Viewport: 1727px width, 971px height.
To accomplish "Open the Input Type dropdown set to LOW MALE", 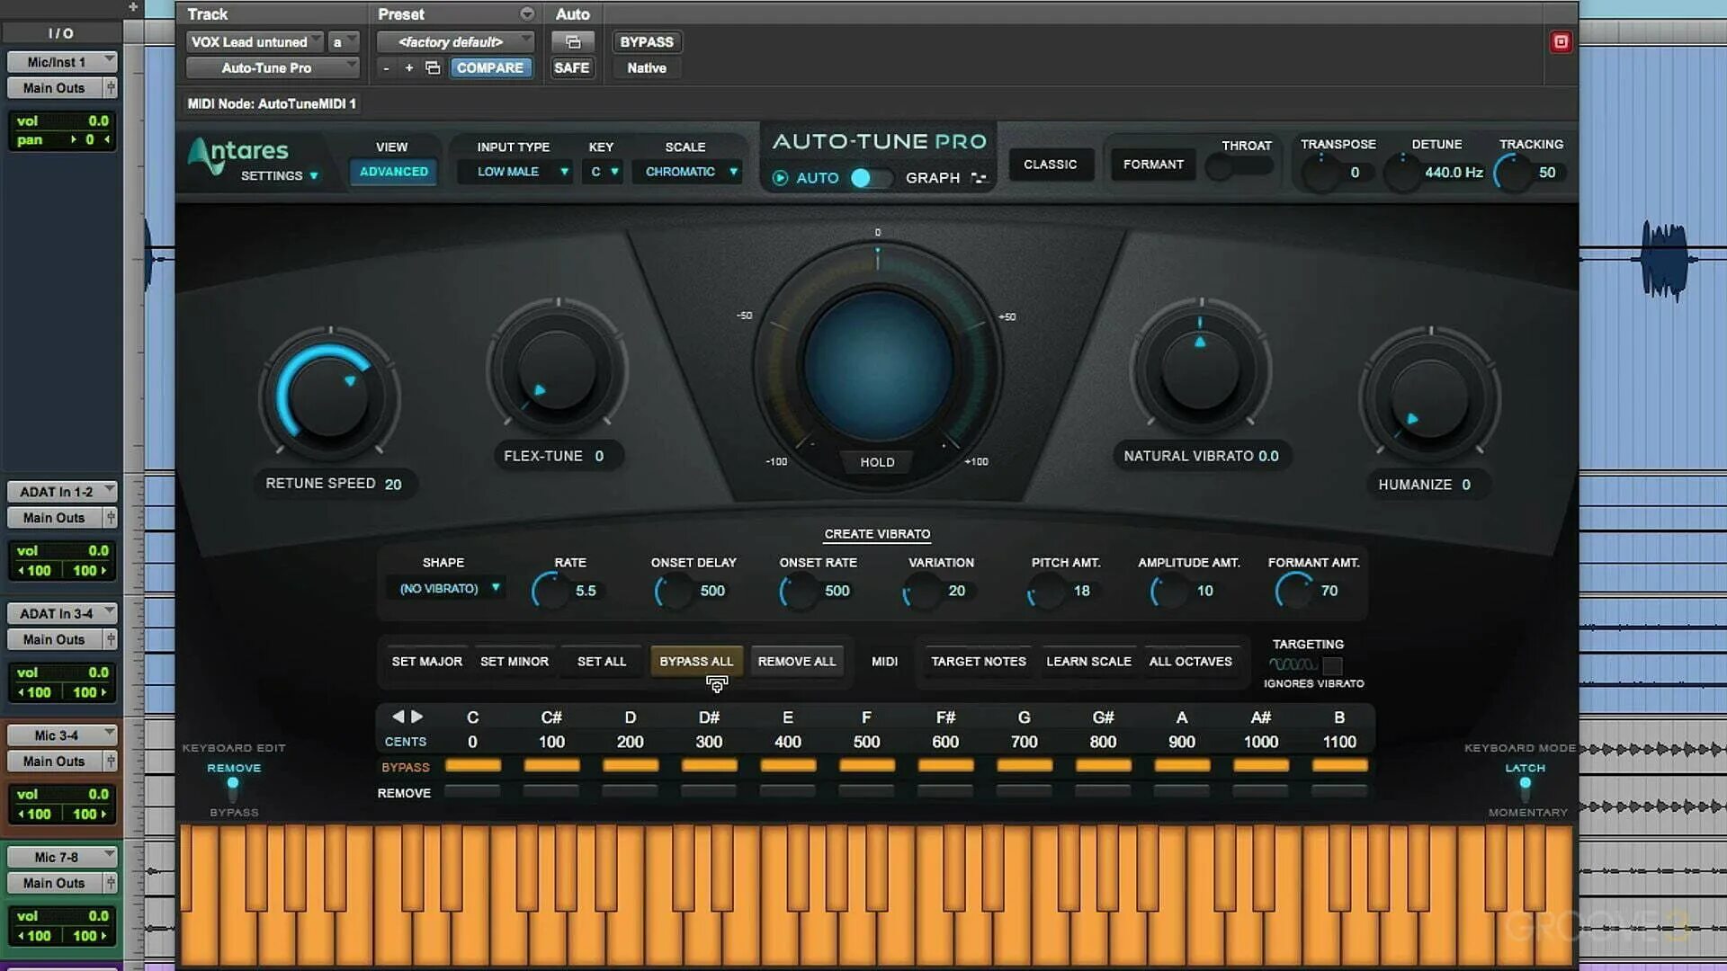I will pos(515,171).
